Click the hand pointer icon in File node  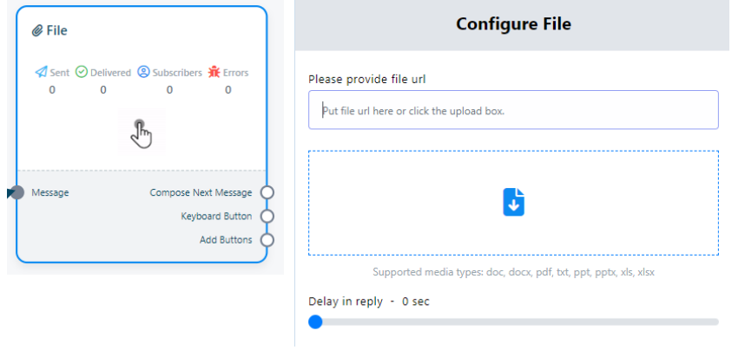click(142, 133)
